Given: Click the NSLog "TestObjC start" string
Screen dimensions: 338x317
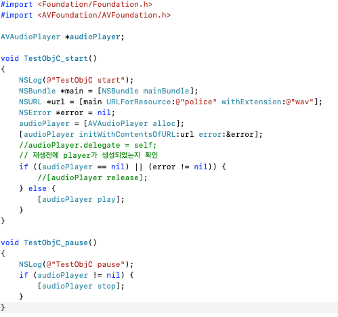Looking at the screenshot, I should coord(85,80).
